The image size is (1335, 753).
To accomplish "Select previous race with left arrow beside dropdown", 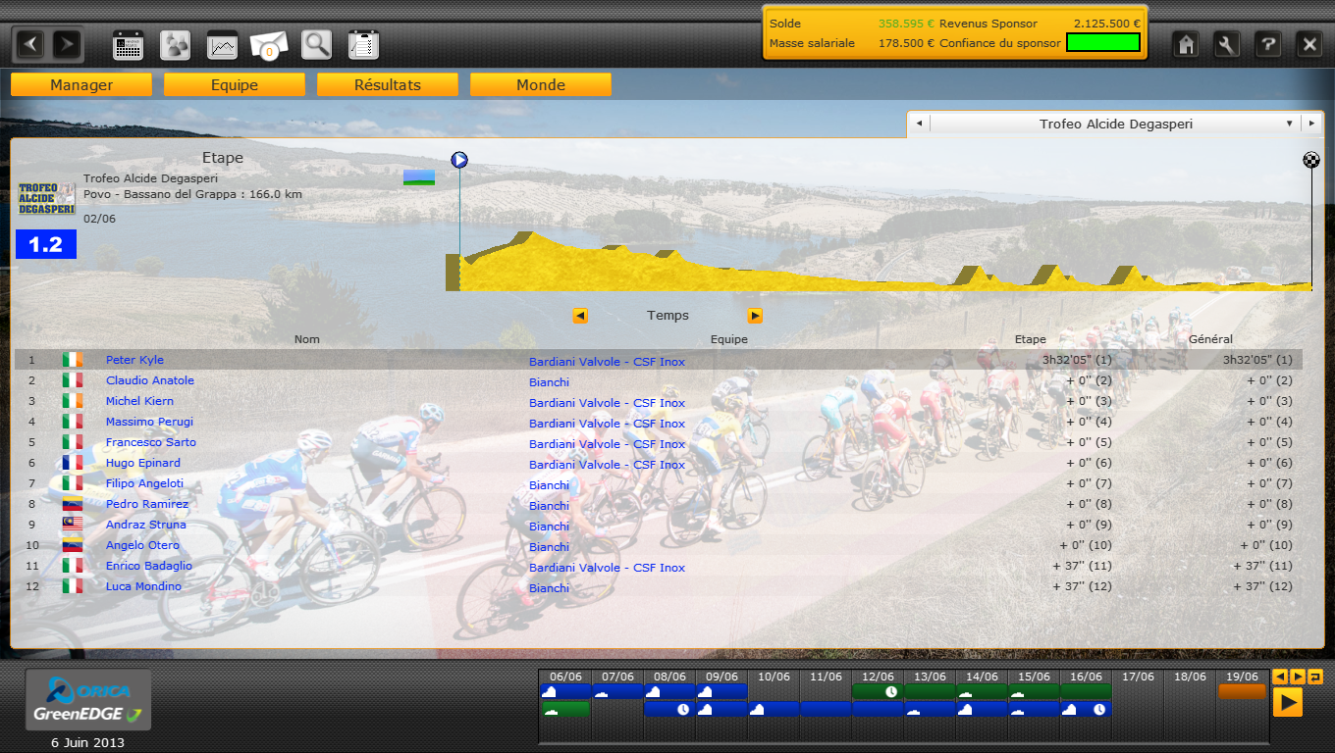I will [919, 124].
